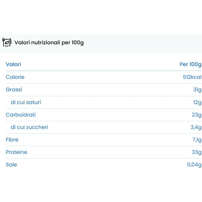Click the 'Per 100g' column header
This screenshot has width=202, height=202.
pyautogui.click(x=190, y=64)
